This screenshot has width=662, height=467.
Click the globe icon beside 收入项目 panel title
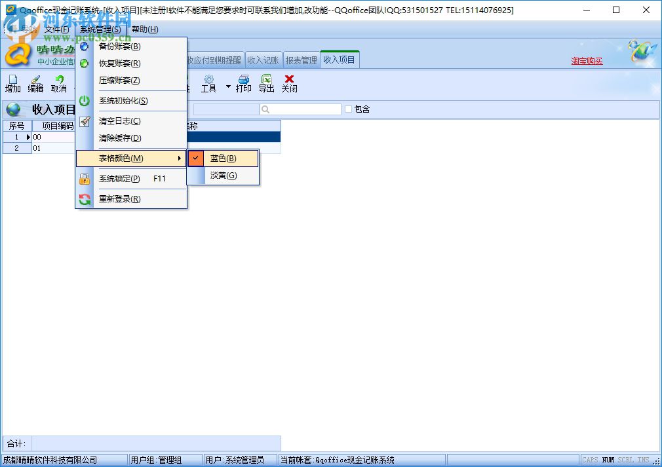(14, 109)
